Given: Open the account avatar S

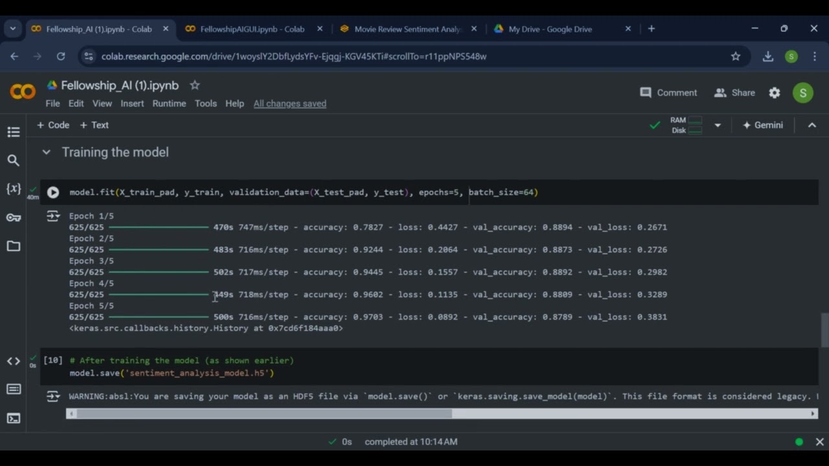Looking at the screenshot, I should [x=803, y=93].
